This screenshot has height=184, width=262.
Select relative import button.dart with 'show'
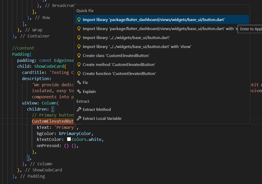click(x=137, y=47)
